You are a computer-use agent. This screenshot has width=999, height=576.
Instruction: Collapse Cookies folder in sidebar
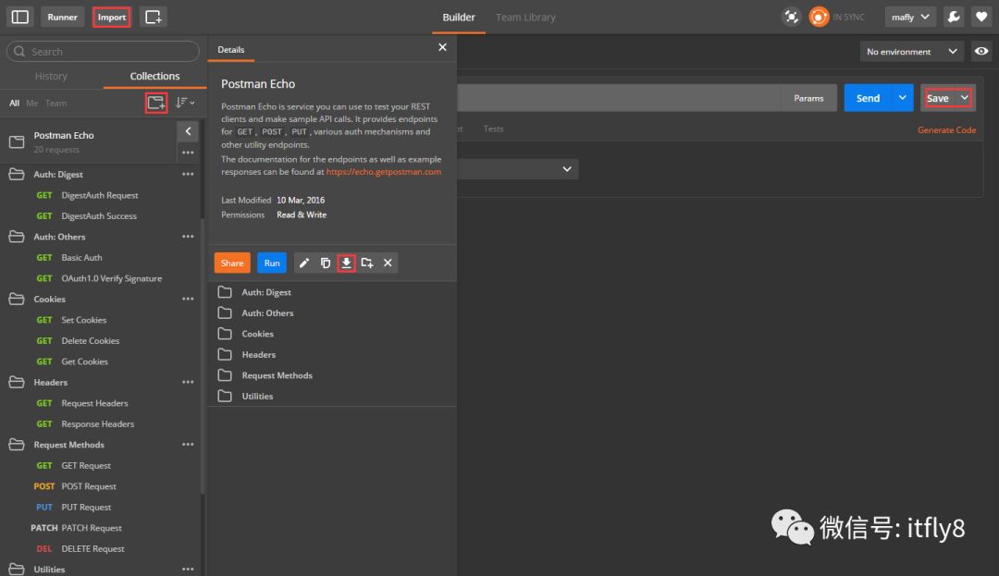(x=17, y=300)
